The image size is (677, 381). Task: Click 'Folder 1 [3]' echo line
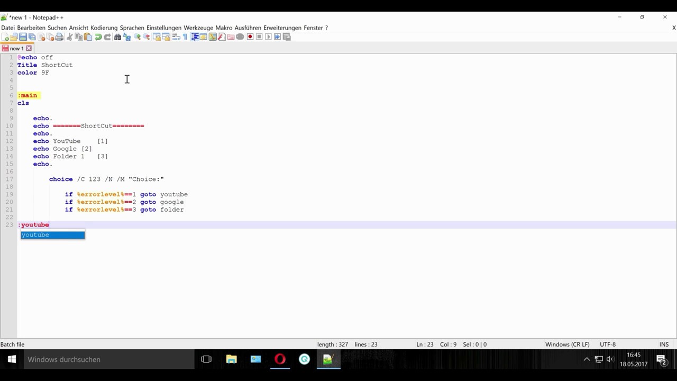70,156
